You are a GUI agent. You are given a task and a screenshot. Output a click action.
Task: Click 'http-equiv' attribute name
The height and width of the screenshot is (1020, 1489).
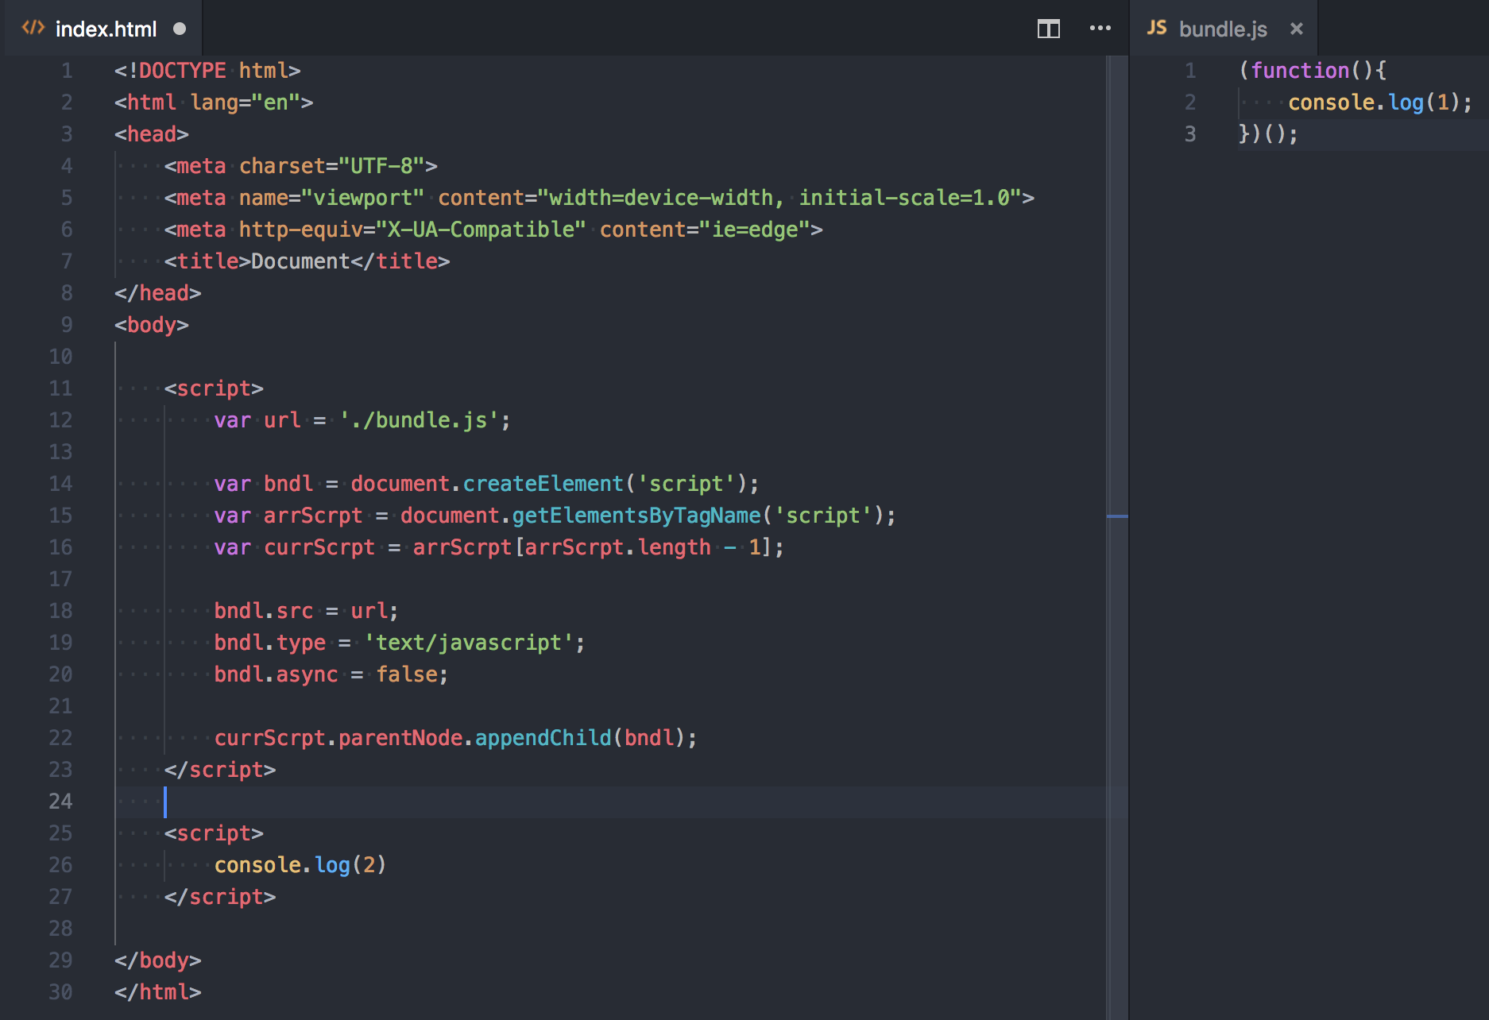300,230
